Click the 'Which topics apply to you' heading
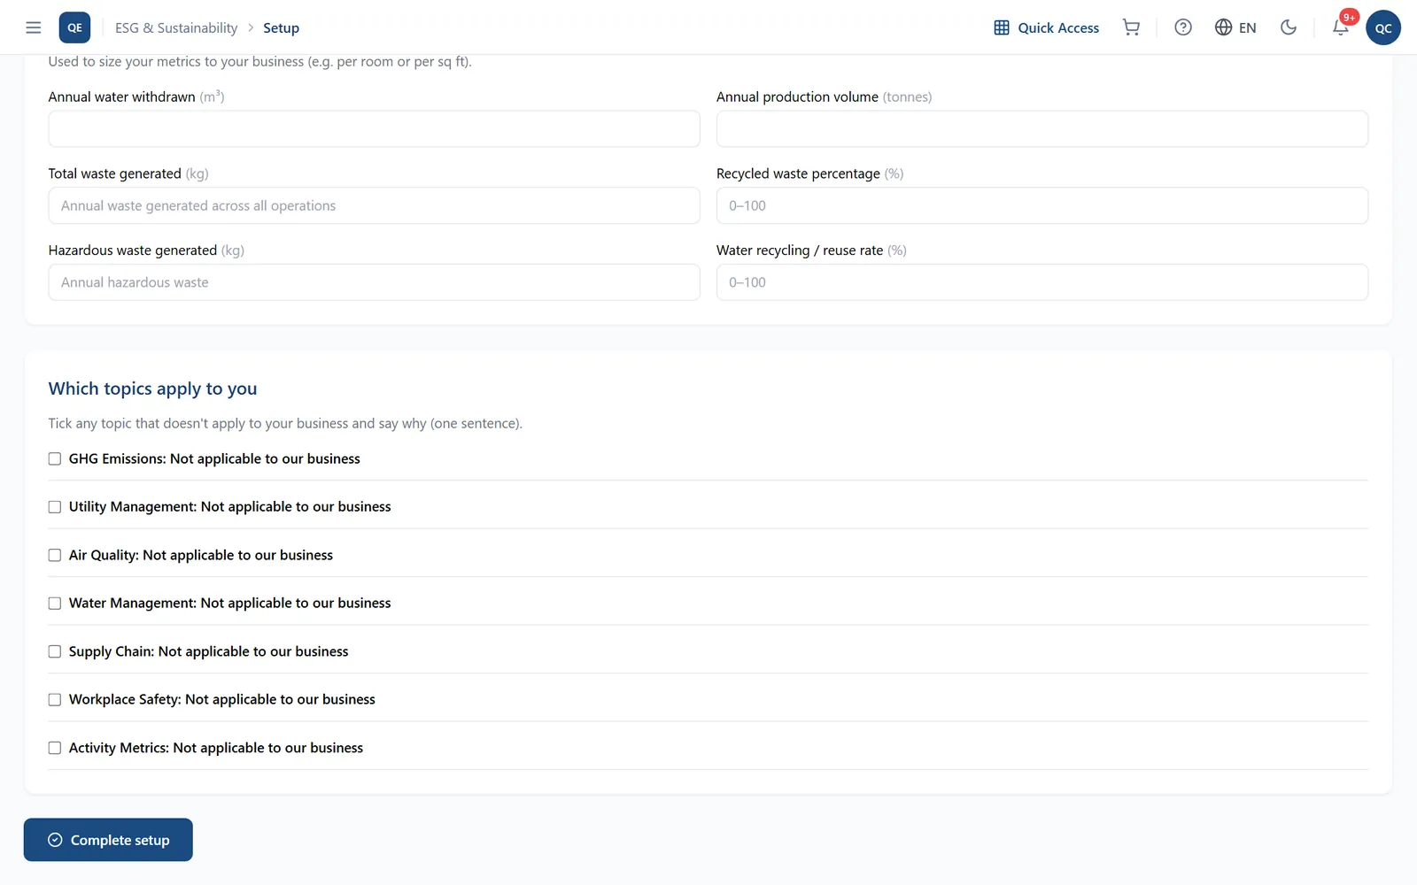The width and height of the screenshot is (1417, 885). click(x=152, y=389)
